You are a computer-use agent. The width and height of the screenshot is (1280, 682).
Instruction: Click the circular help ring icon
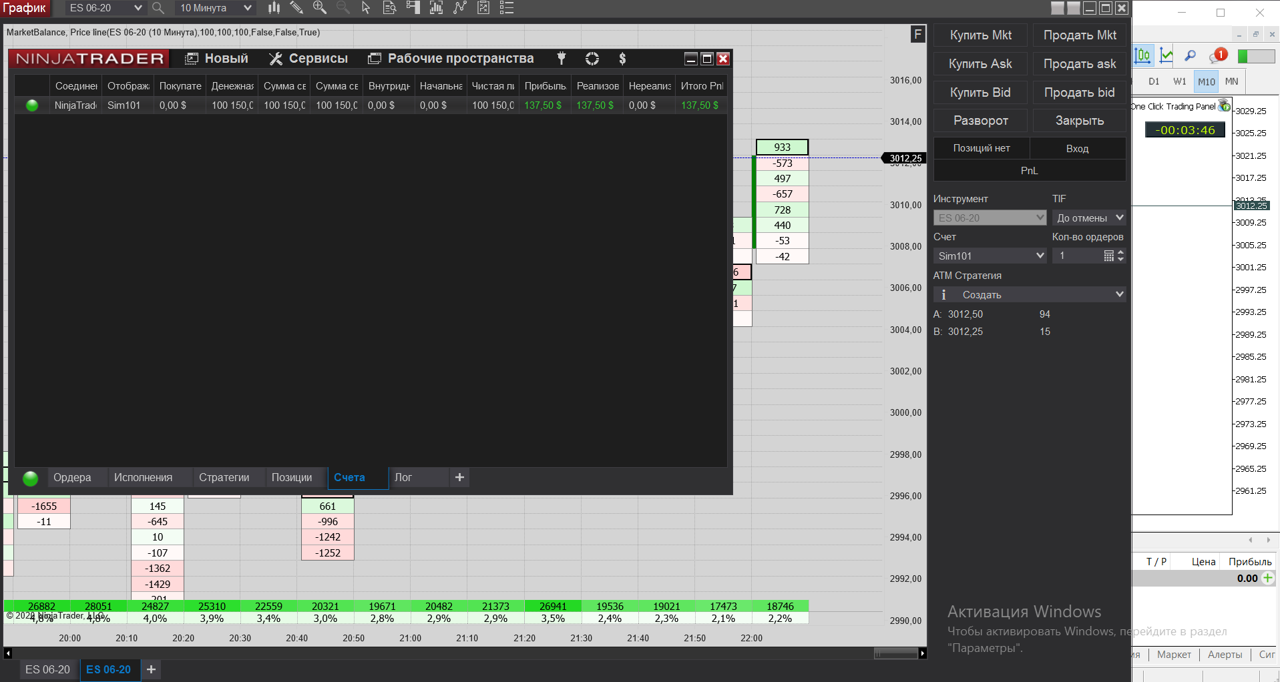592,59
